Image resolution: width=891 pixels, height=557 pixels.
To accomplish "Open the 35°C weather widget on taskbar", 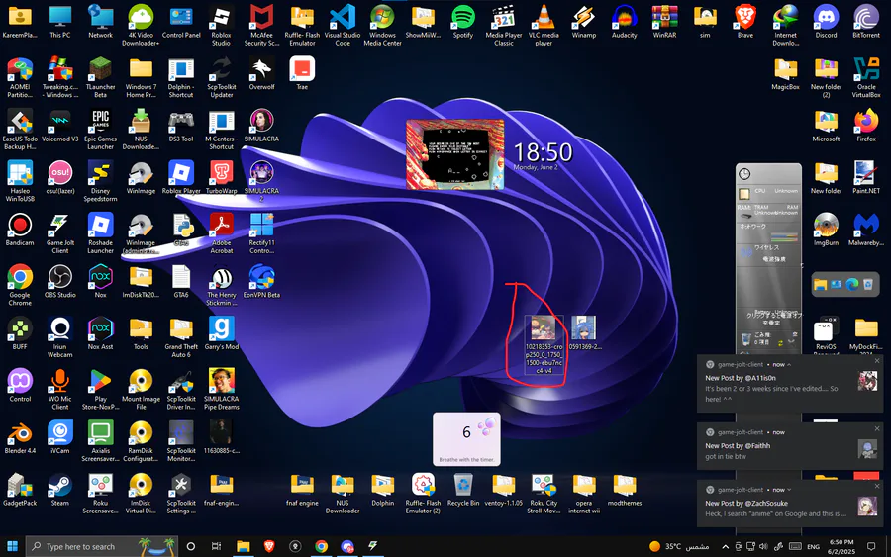I will (x=679, y=546).
